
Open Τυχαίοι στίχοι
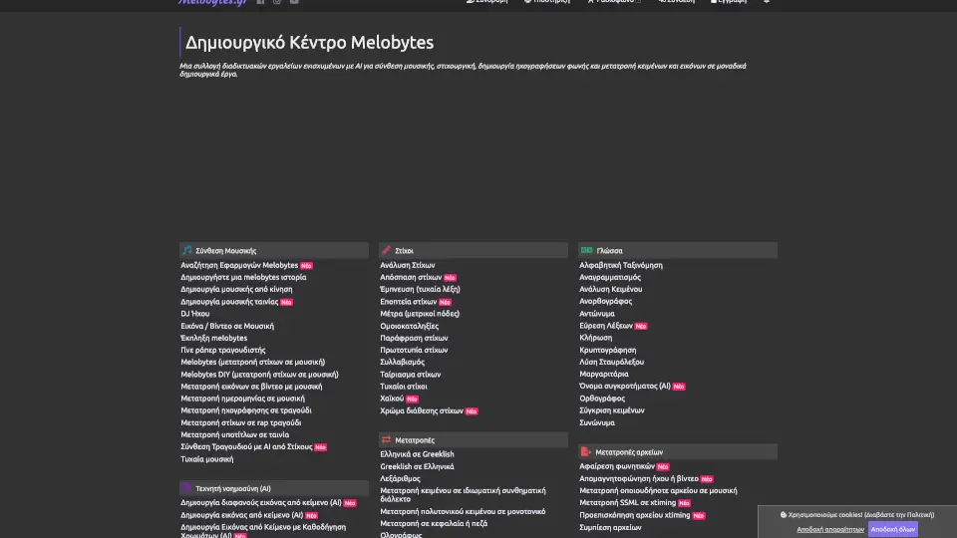coord(404,387)
